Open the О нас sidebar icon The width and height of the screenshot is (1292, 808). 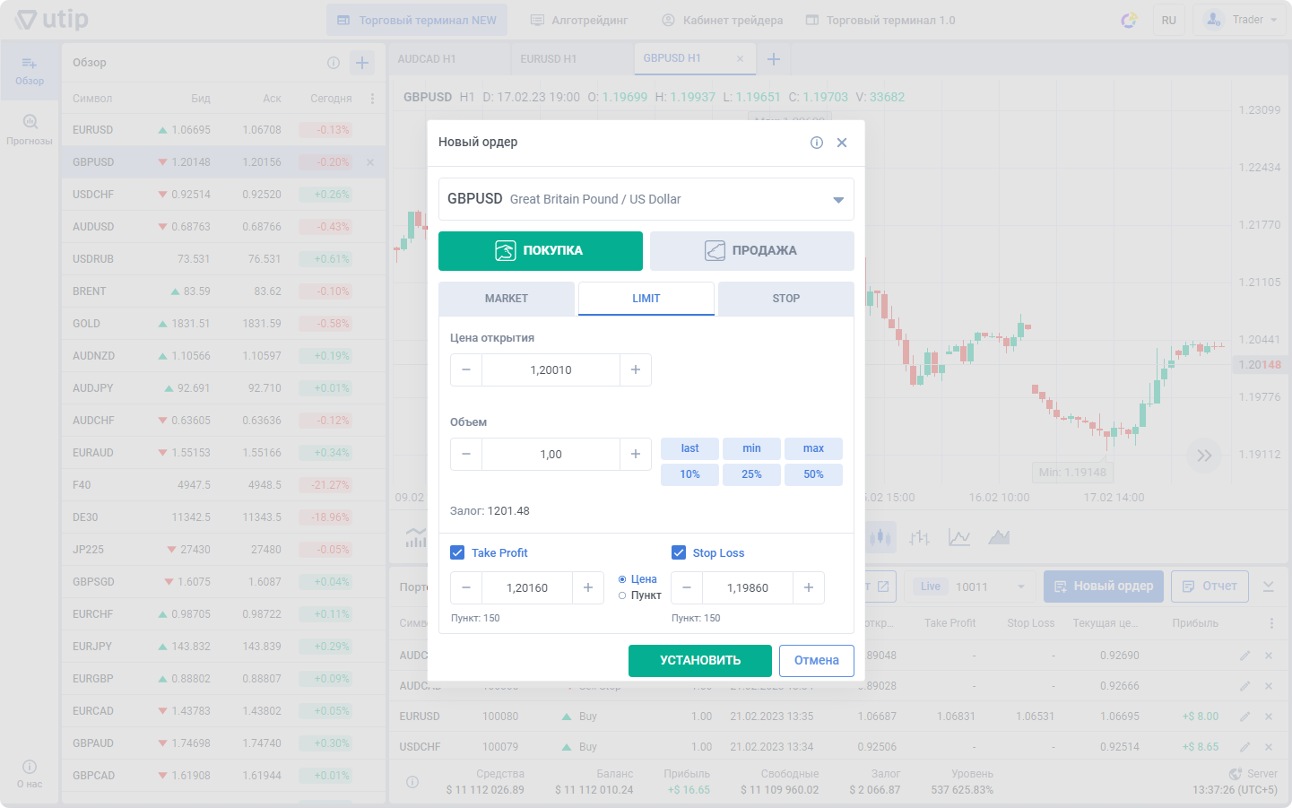[30, 774]
